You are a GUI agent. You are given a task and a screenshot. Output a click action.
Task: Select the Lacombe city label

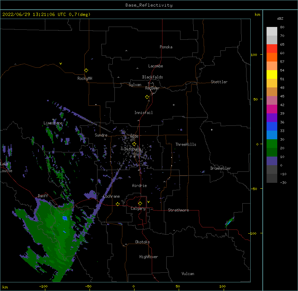pyautogui.click(x=156, y=66)
